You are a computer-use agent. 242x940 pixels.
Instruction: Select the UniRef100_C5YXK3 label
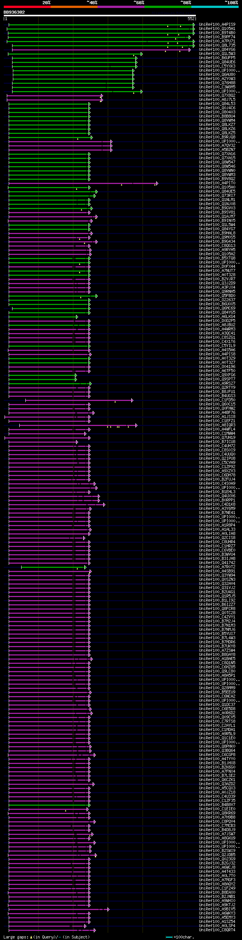click(x=217, y=66)
